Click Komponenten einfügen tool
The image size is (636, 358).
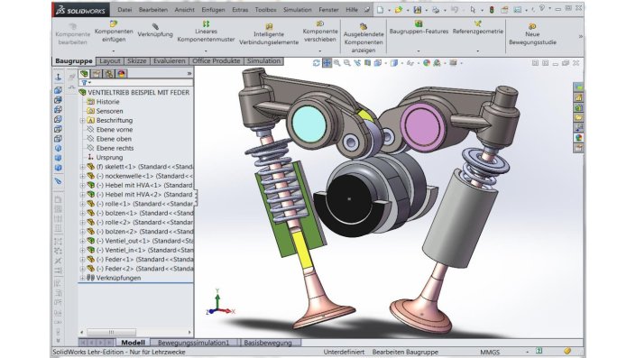tap(114, 32)
